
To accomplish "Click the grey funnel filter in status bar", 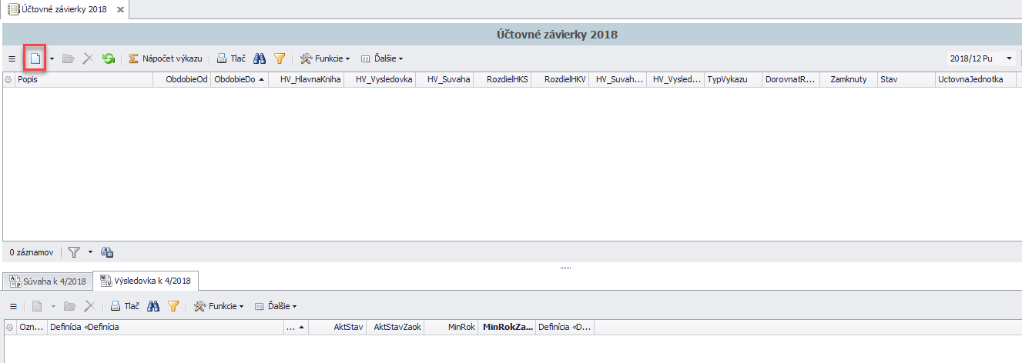I will (74, 252).
